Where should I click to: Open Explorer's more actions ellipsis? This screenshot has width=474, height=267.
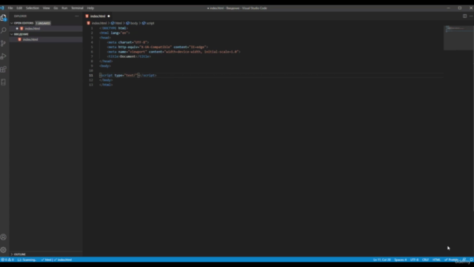(77, 16)
